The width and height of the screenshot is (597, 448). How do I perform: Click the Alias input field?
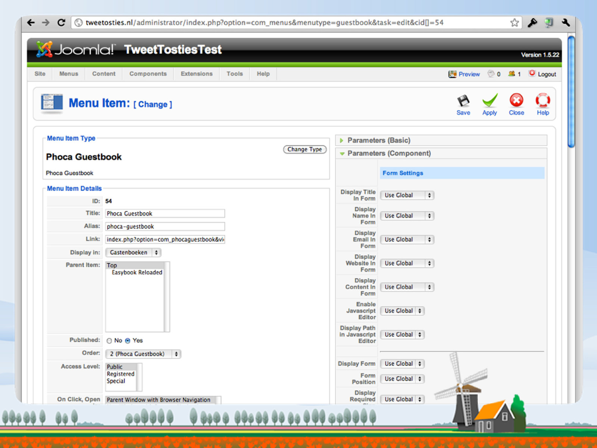click(x=165, y=227)
